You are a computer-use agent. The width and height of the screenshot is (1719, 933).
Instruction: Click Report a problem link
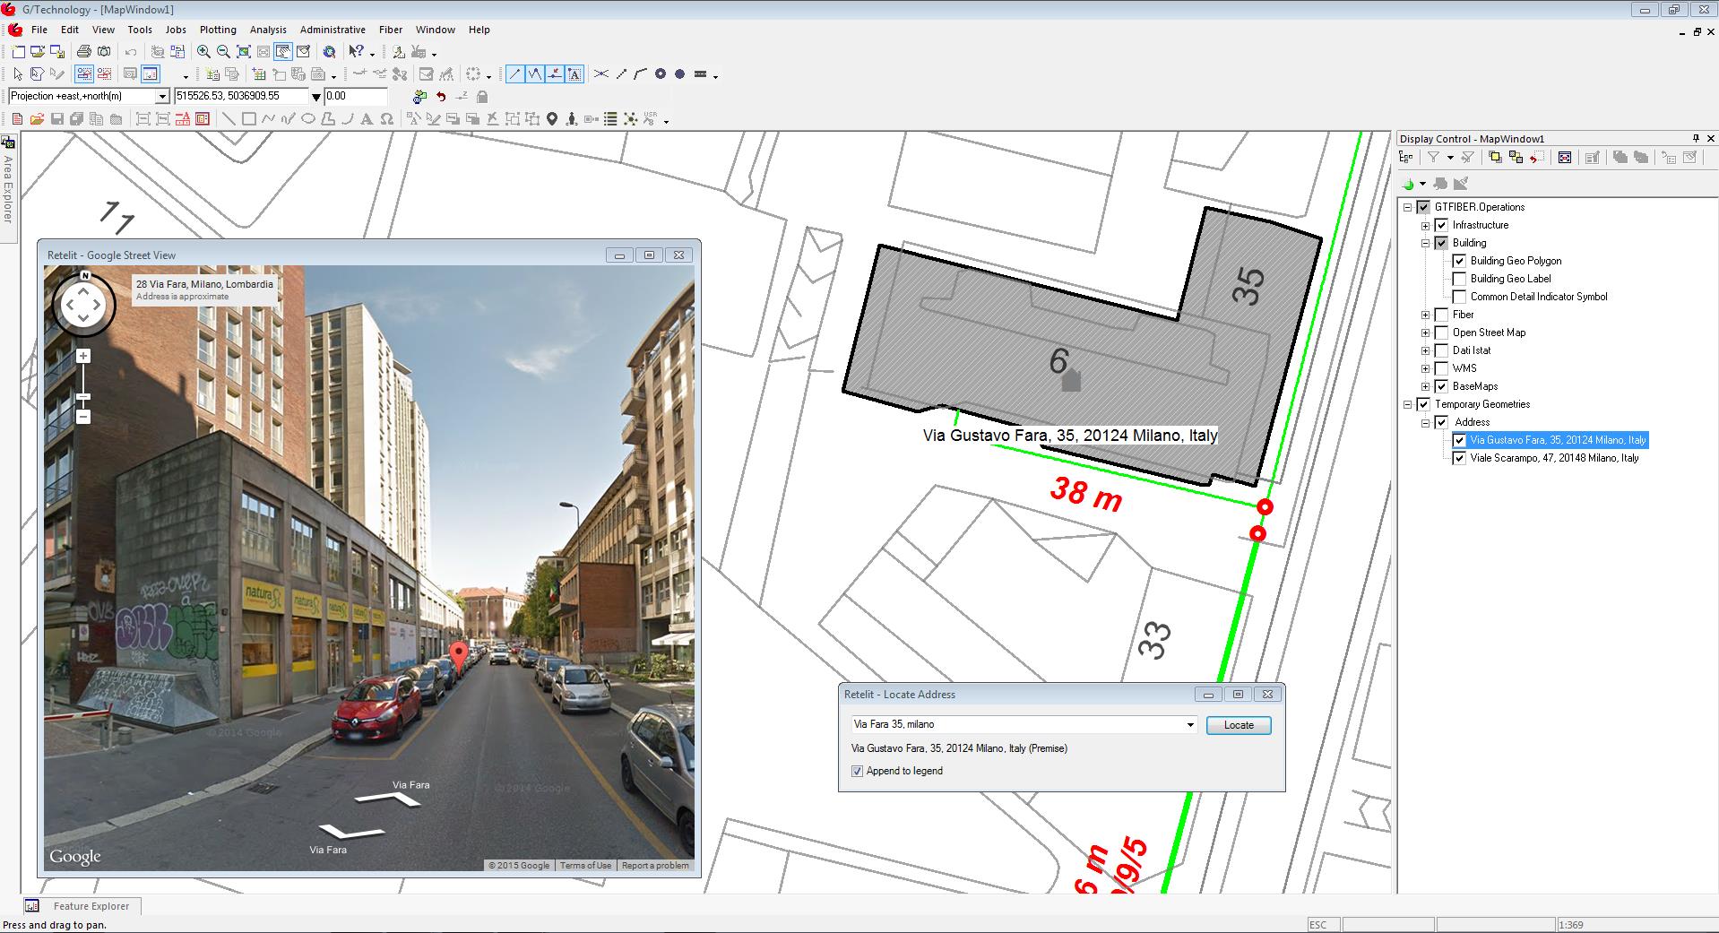[x=655, y=866]
